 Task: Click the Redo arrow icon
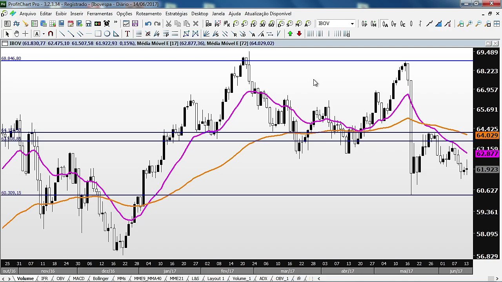pyautogui.click(x=157, y=23)
